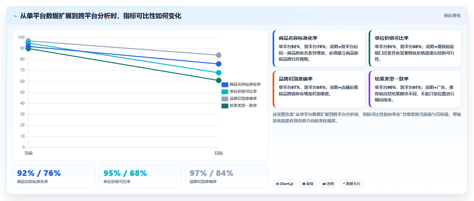Click the 进度 tag chip
The image size is (474, 201).
[328, 184]
